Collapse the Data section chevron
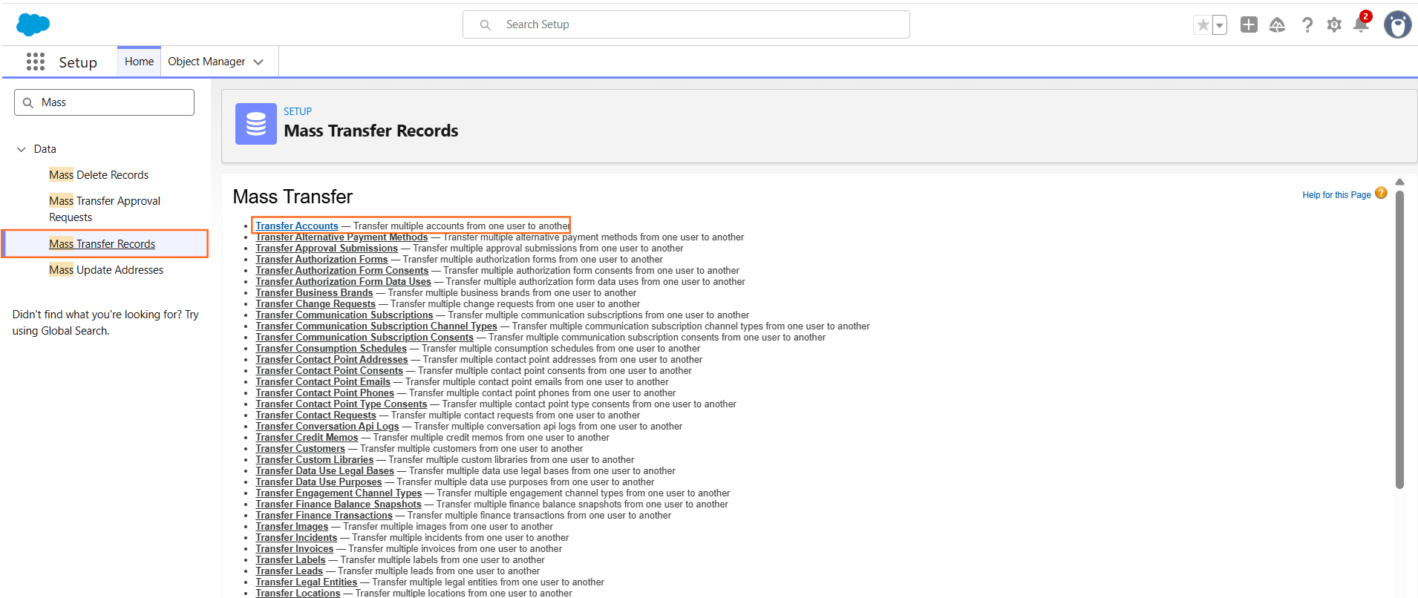This screenshot has height=598, width=1418. 21,149
